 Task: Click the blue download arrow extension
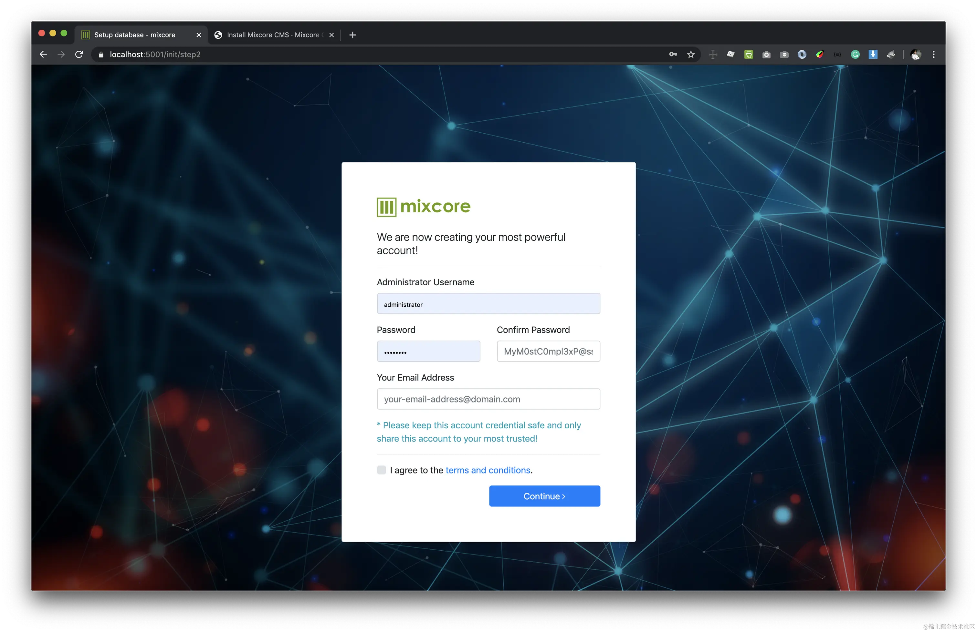tap(873, 54)
